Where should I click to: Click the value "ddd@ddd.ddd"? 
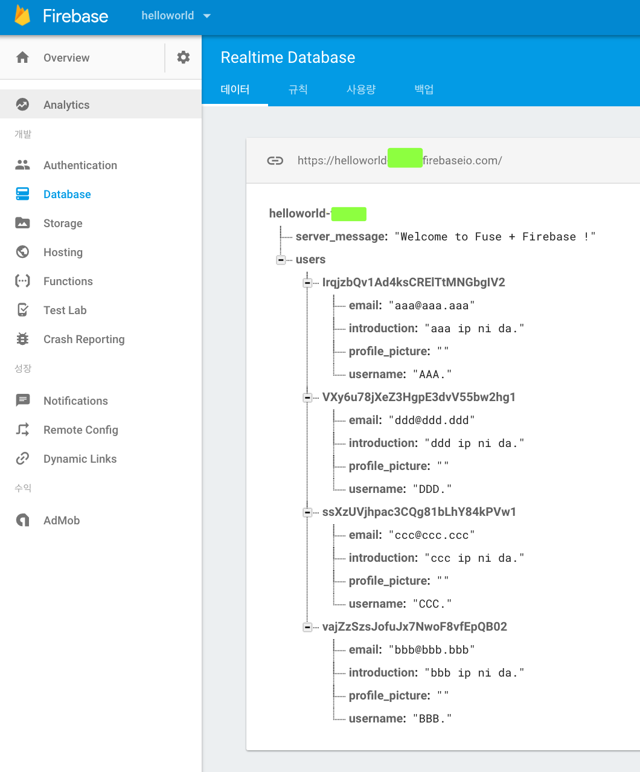pos(432,420)
